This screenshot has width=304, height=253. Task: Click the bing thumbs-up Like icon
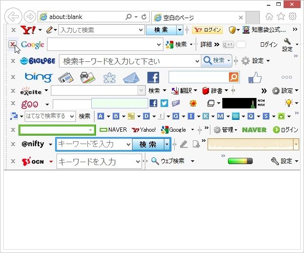point(255,78)
